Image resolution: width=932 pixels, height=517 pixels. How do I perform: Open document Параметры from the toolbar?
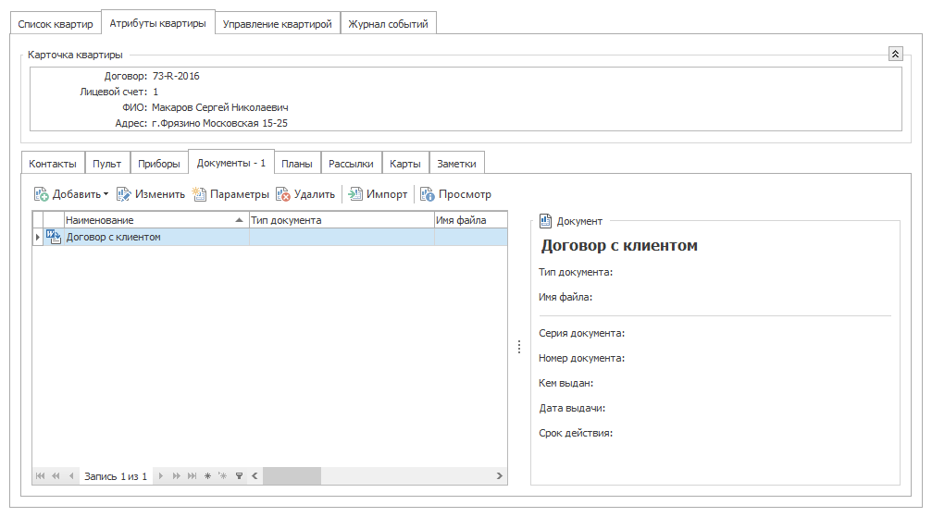click(230, 194)
